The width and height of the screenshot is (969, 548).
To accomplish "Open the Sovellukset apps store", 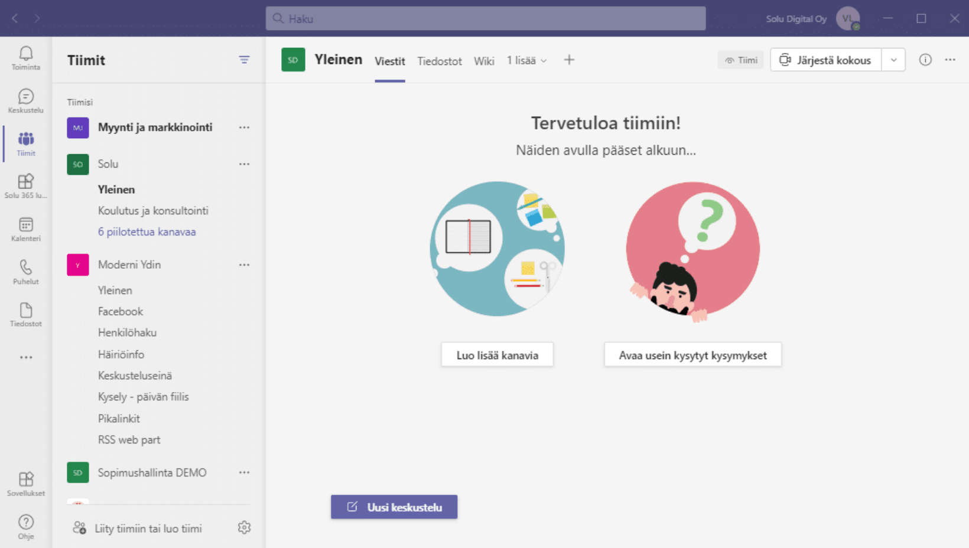I will click(x=26, y=484).
